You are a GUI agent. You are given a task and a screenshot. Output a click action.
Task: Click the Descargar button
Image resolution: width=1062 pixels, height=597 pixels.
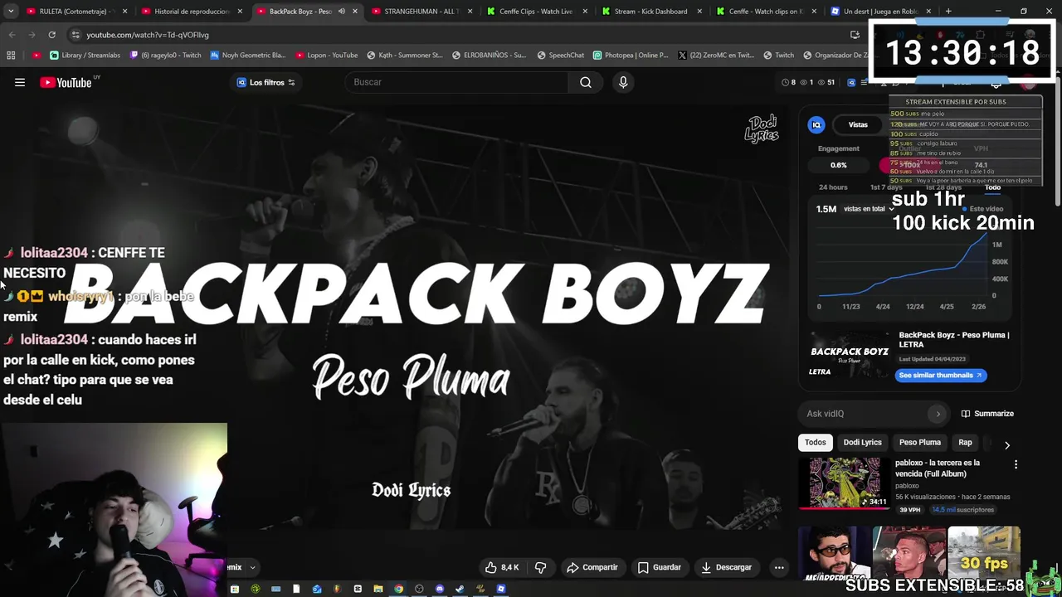[726, 567]
